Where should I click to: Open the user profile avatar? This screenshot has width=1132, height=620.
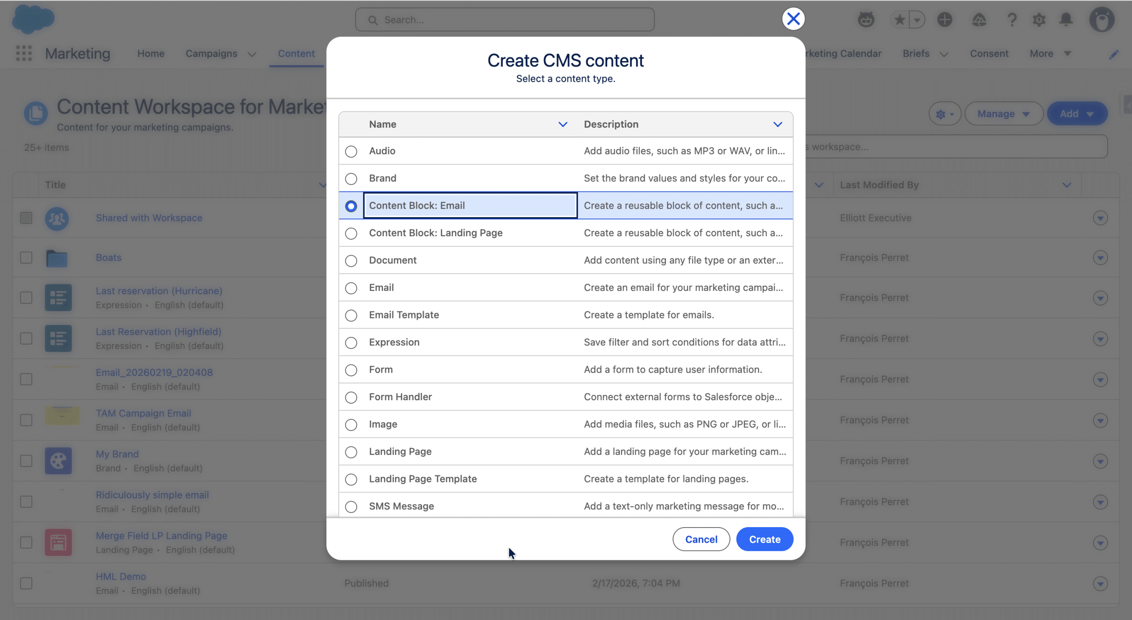1101,20
